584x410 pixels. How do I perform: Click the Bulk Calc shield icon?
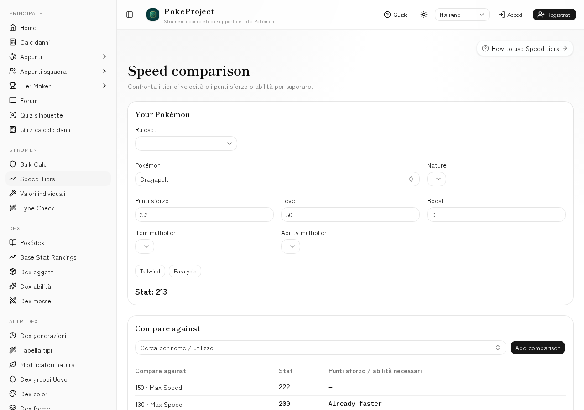coord(13,164)
